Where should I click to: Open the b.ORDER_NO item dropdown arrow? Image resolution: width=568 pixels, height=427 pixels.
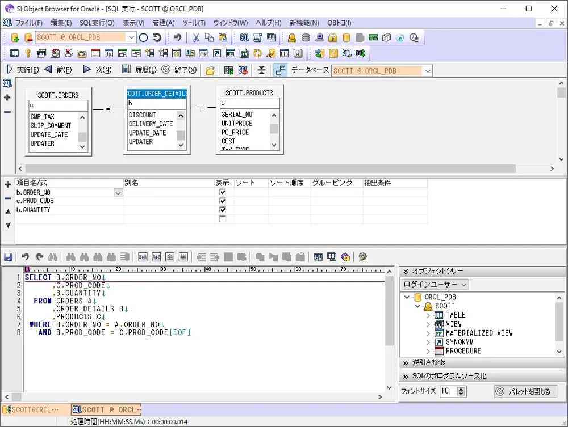pyautogui.click(x=118, y=193)
